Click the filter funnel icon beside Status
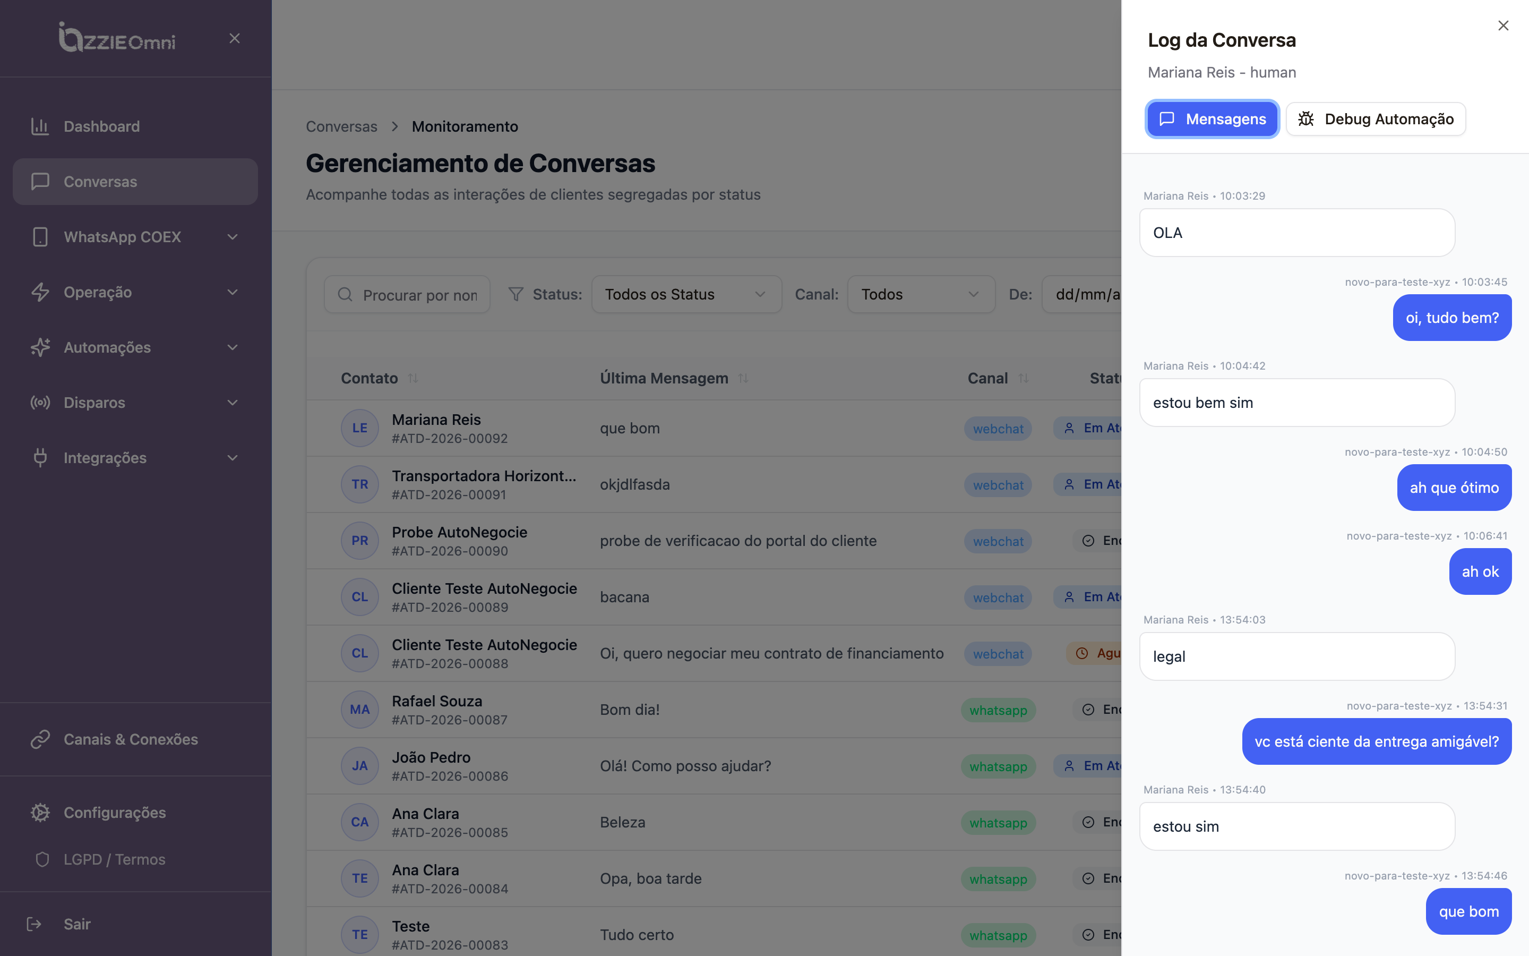 tap(516, 294)
